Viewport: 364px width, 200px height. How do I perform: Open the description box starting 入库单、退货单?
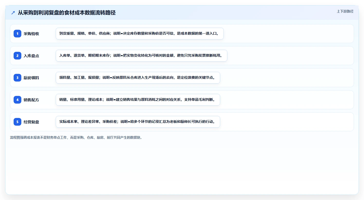(142, 56)
